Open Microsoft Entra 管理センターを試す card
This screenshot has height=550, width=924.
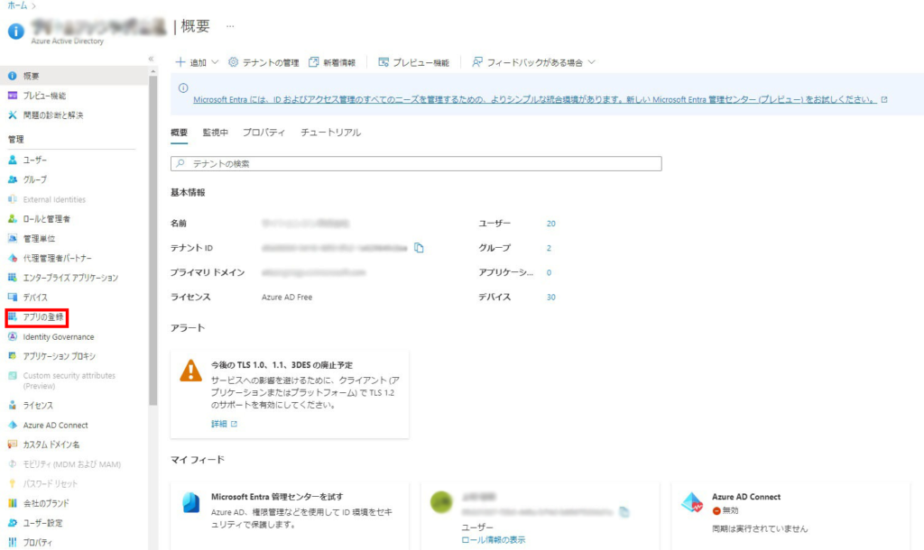[290, 515]
